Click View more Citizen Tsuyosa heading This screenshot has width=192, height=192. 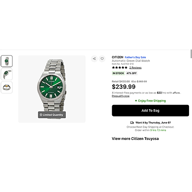(x=135, y=139)
